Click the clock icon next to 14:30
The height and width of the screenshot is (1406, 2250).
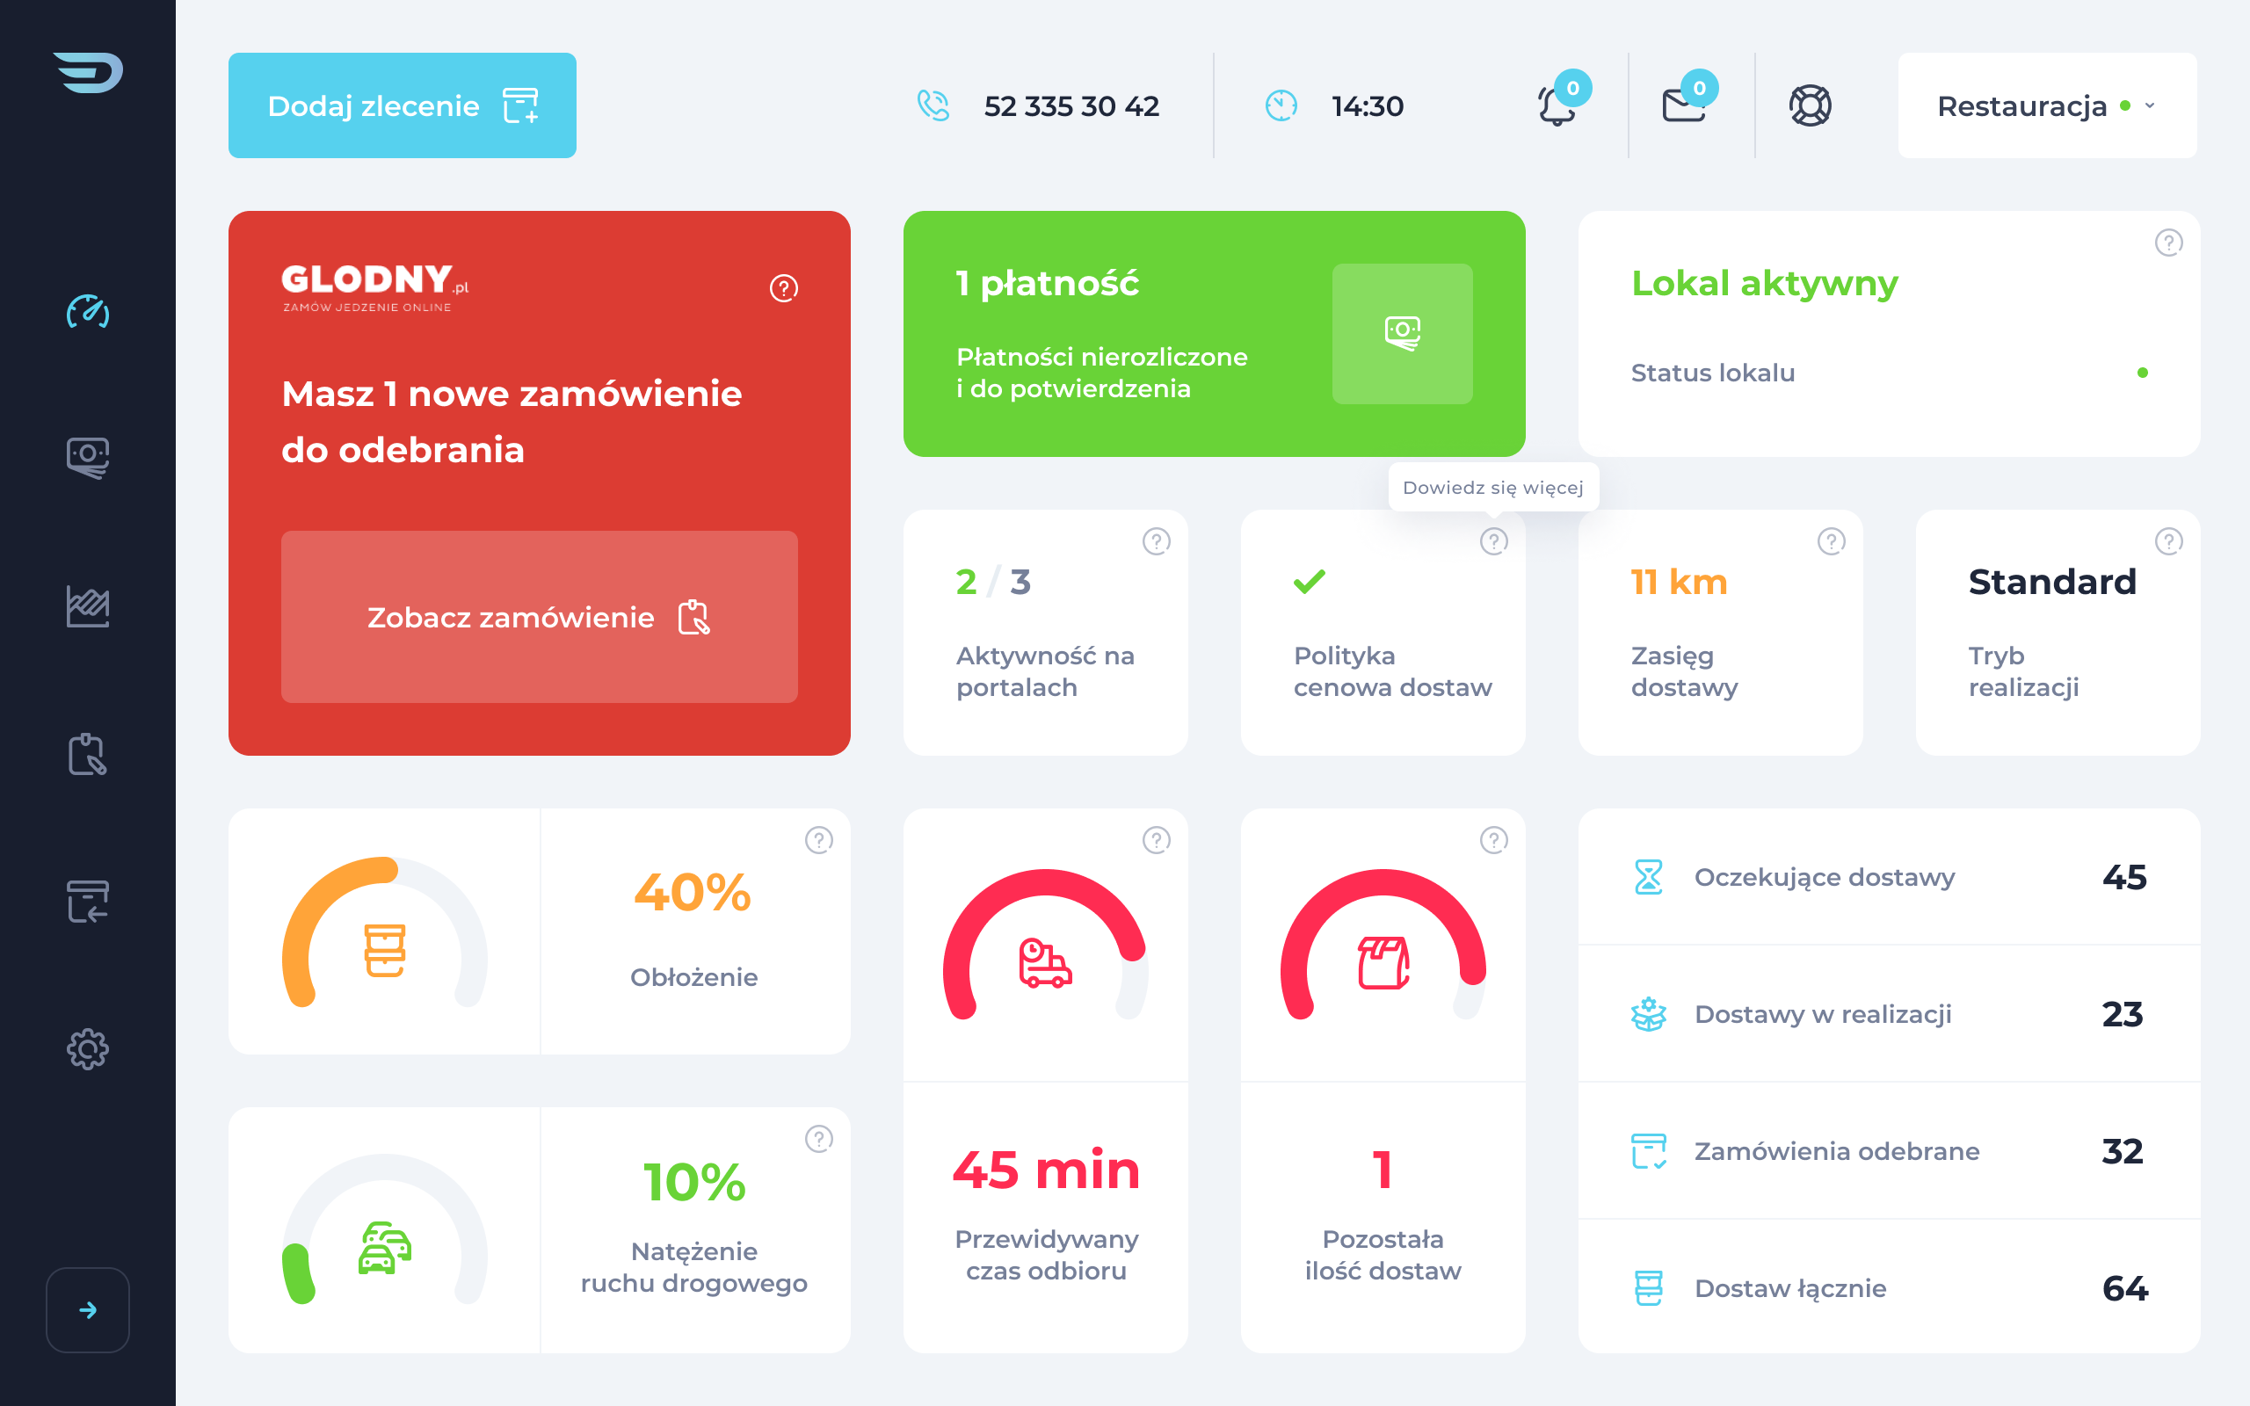(x=1281, y=105)
